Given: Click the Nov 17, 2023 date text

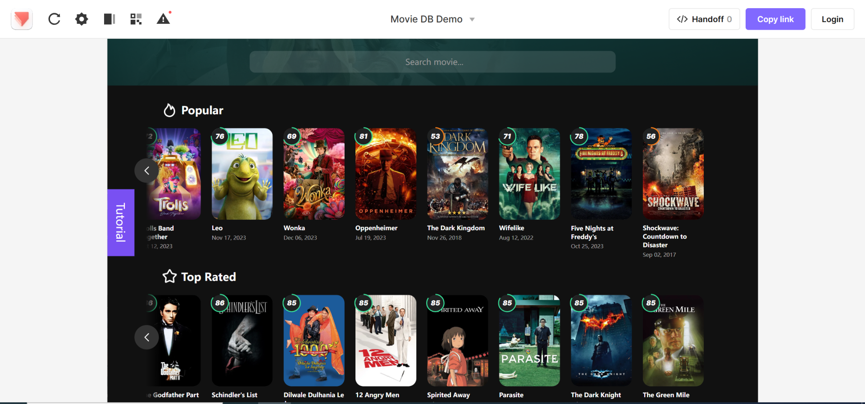Looking at the screenshot, I should pos(229,238).
